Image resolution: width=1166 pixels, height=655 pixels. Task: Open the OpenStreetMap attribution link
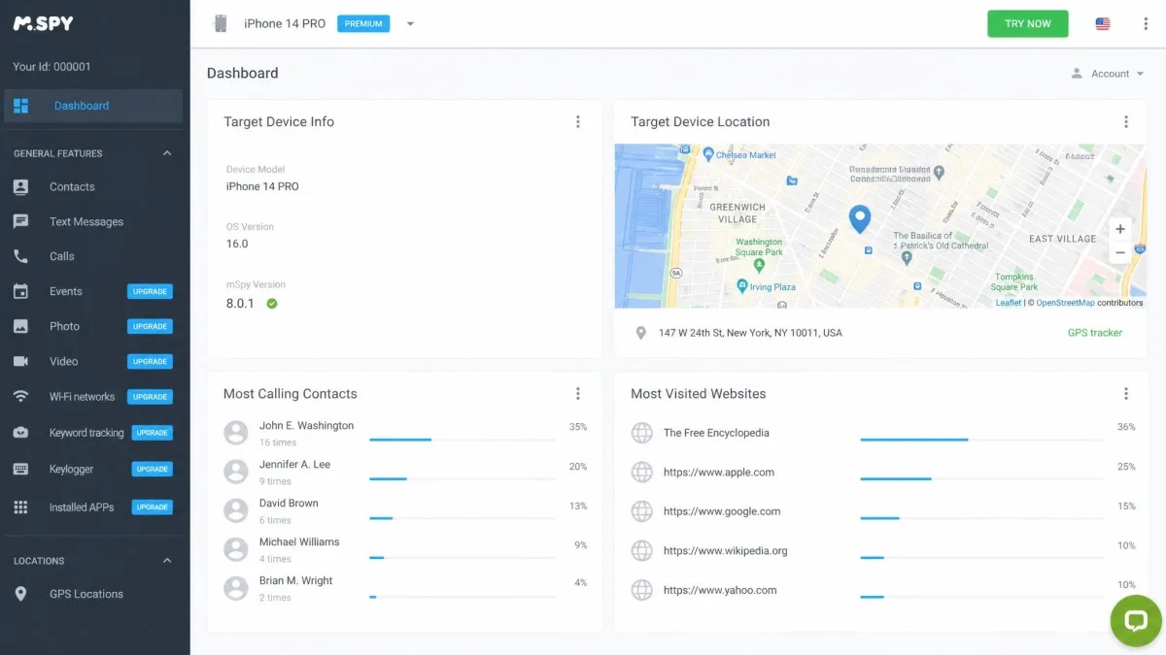[x=1066, y=303]
